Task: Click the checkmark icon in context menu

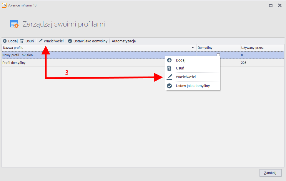Action: point(169,86)
